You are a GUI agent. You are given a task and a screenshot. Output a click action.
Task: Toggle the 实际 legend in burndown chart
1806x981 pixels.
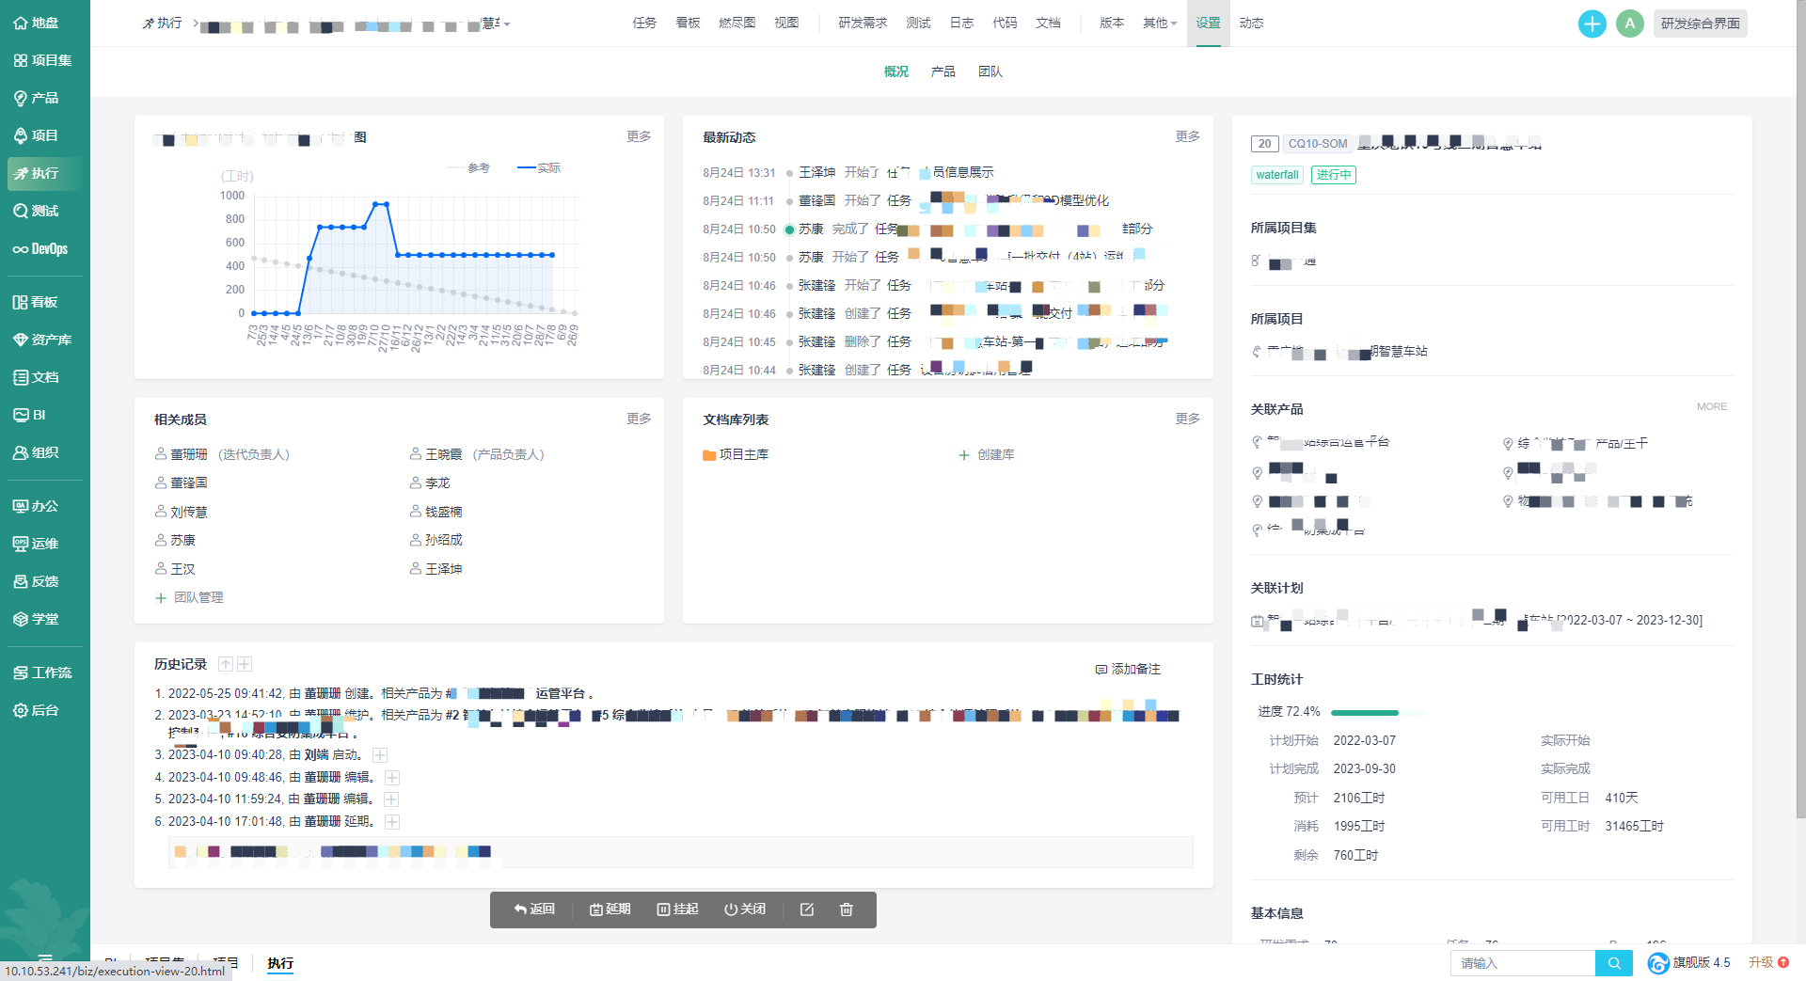coord(539,167)
